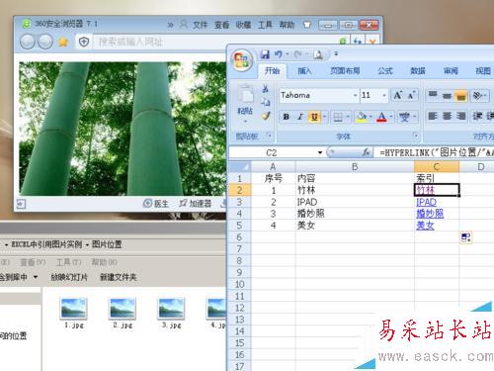Viewport: 494px width, 371px height.
Task: Click the insert function fx icon
Action: [366, 152]
